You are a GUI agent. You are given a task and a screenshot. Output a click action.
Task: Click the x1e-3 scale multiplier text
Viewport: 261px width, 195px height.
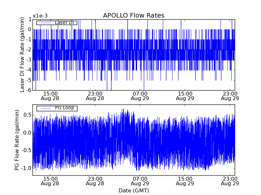point(40,16)
